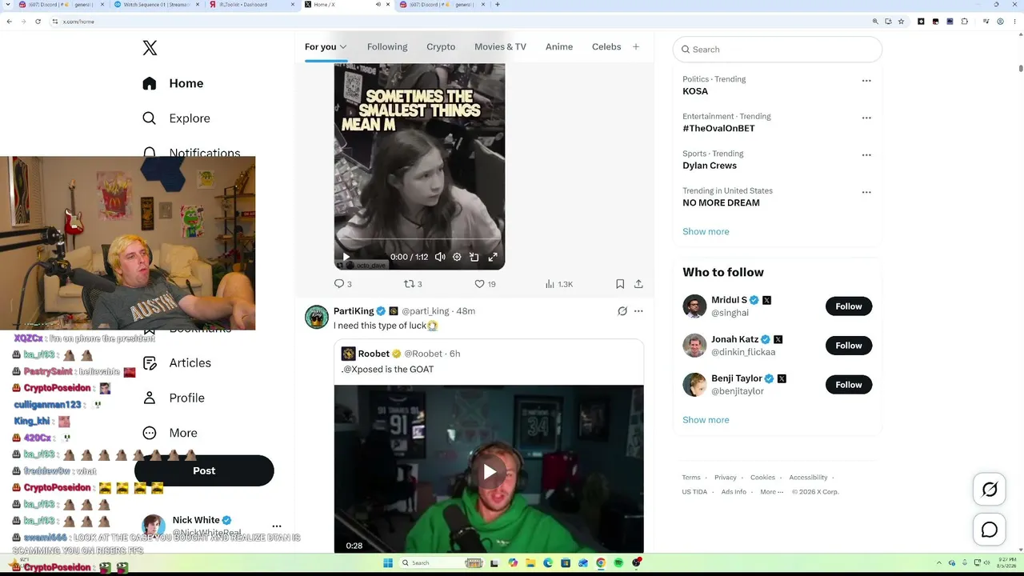Compose a new Post

tap(204, 470)
